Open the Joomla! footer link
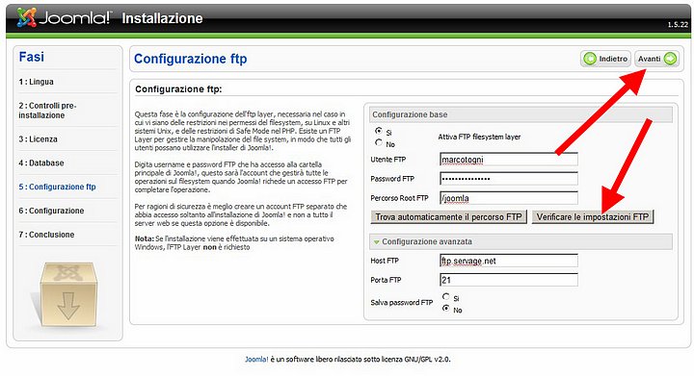 click(256, 360)
